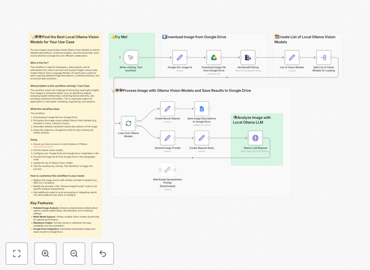Click 'Analyze Image with Local Ollama LLM' note title

click(252, 120)
